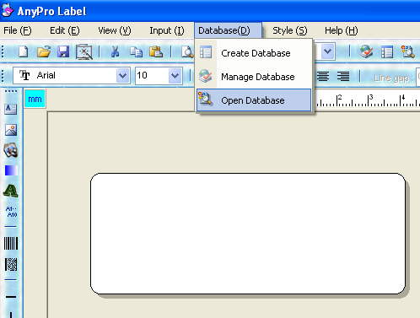Toggle the mm unit button
This screenshot has height=318, width=420.
pyautogui.click(x=35, y=99)
